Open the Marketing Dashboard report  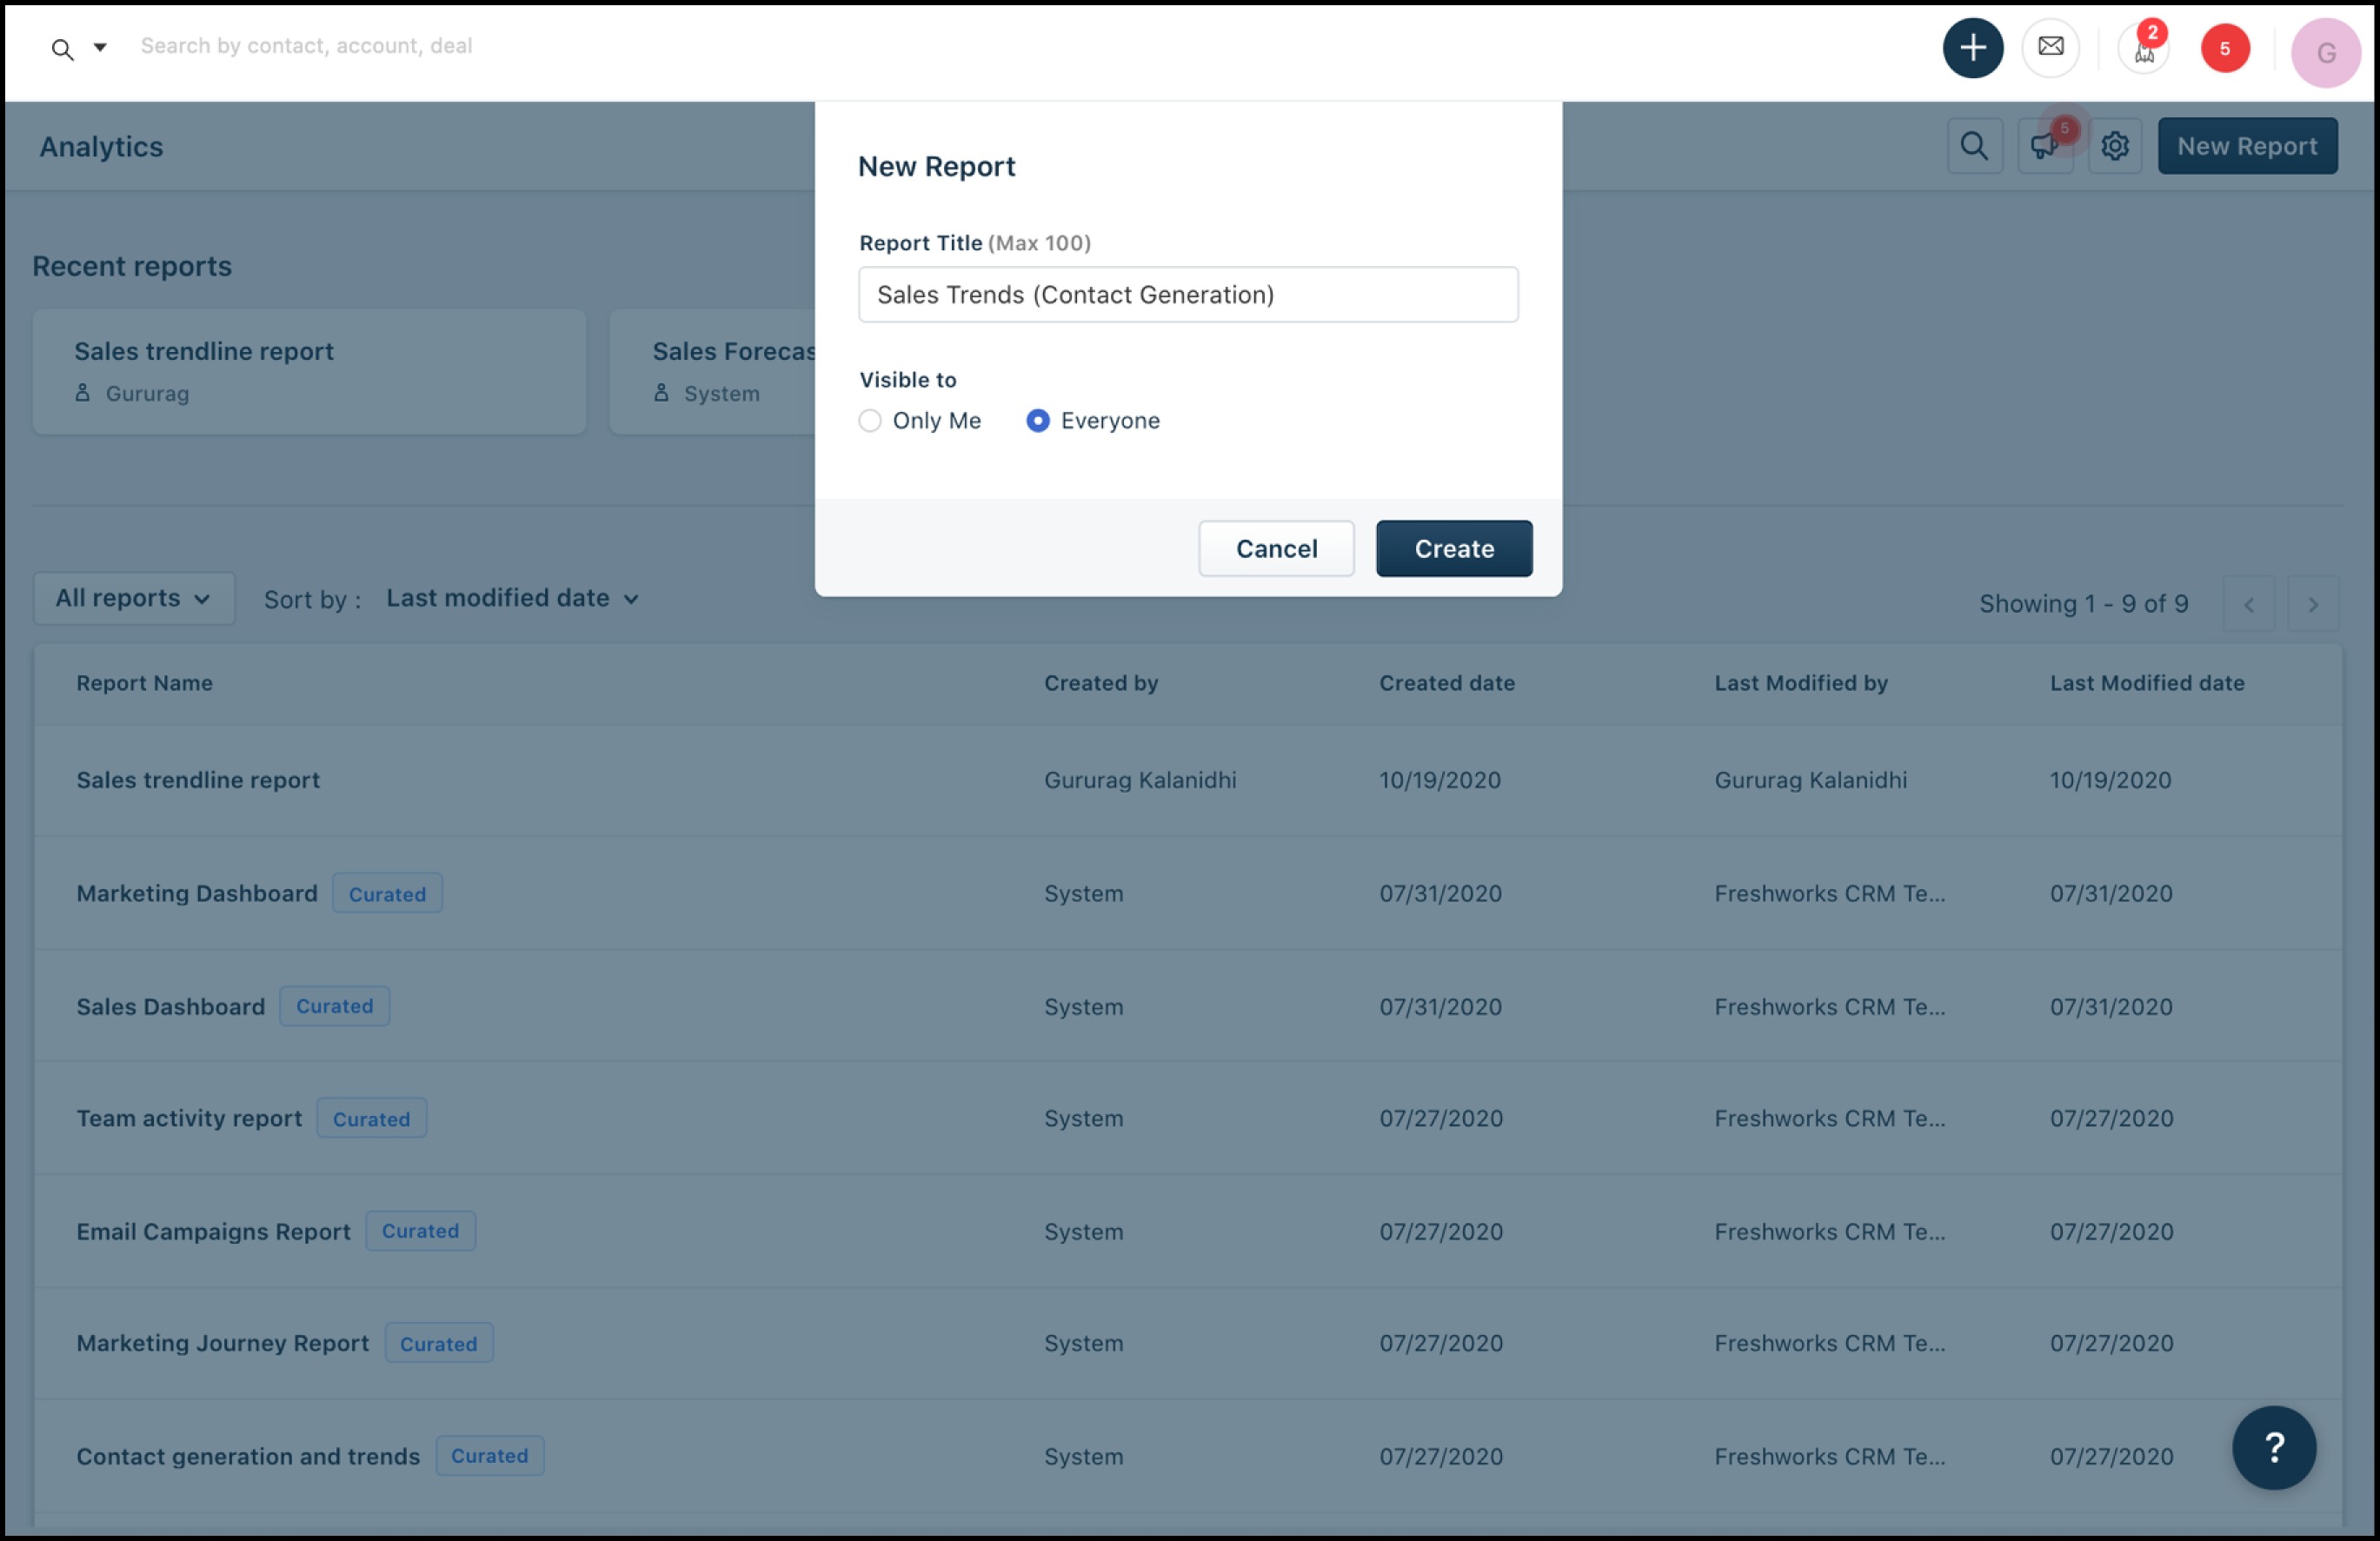coord(197,893)
